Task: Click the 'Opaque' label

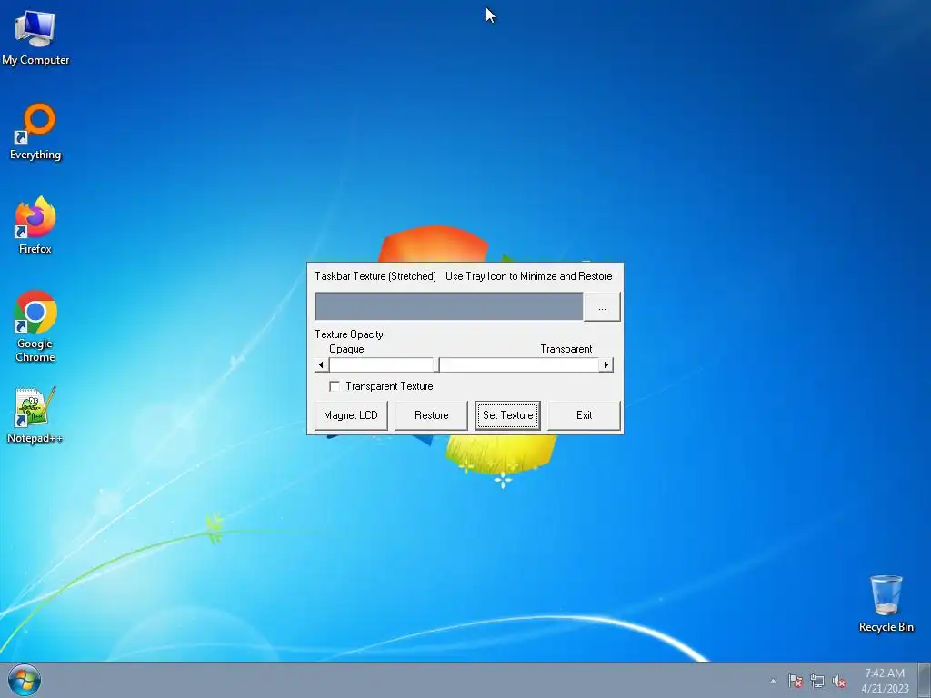Action: point(346,349)
